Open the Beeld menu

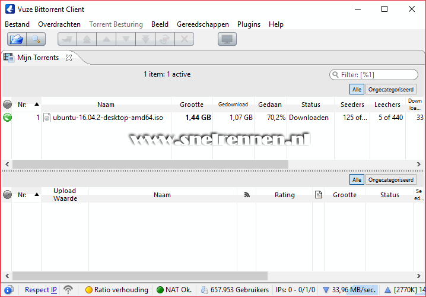(x=160, y=24)
